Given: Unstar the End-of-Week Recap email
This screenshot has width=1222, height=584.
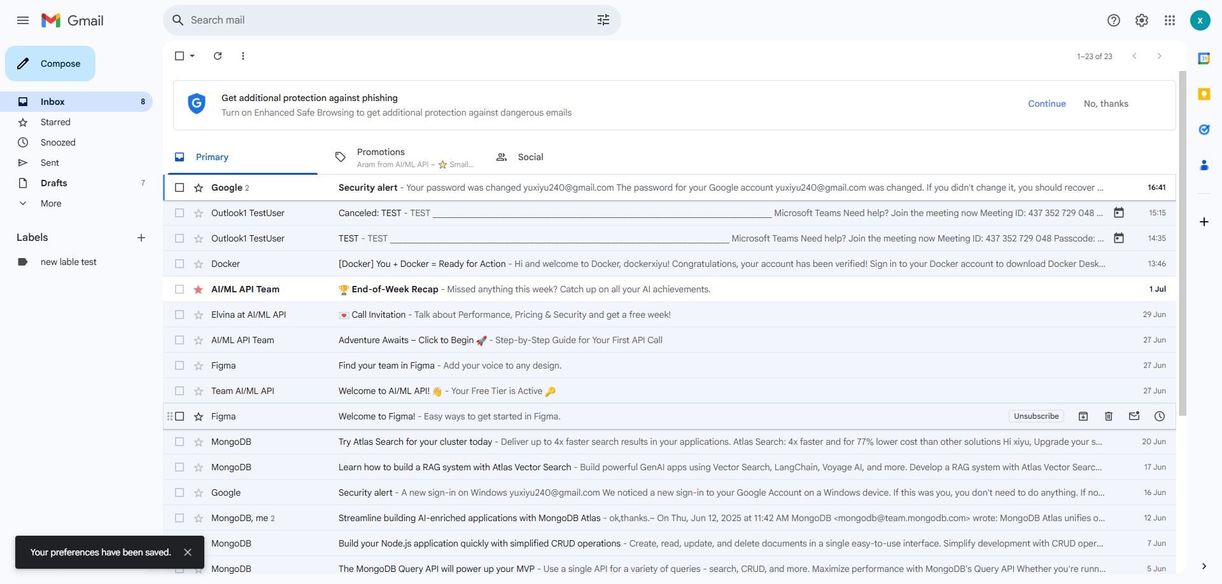Looking at the screenshot, I should coord(199,289).
